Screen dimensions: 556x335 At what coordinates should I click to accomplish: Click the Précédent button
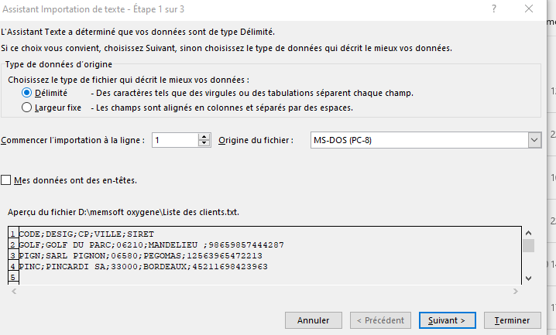[379, 320]
